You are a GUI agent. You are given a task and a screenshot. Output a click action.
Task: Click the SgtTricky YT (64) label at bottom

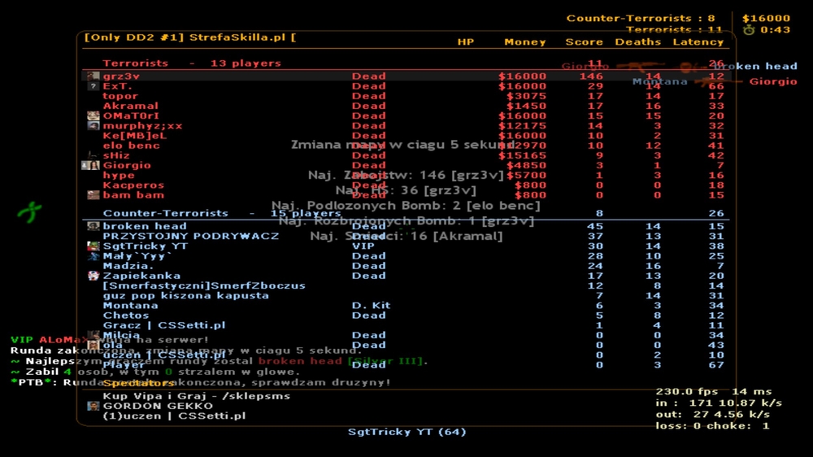(407, 432)
